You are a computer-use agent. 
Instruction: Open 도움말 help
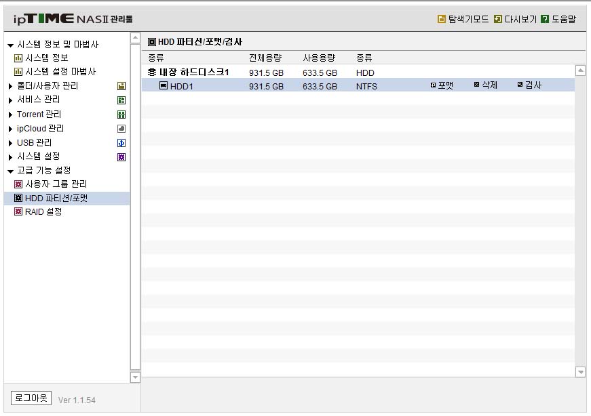(x=558, y=19)
